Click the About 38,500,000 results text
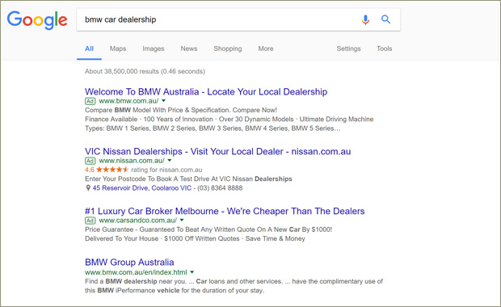The image size is (501, 307). pos(145,71)
